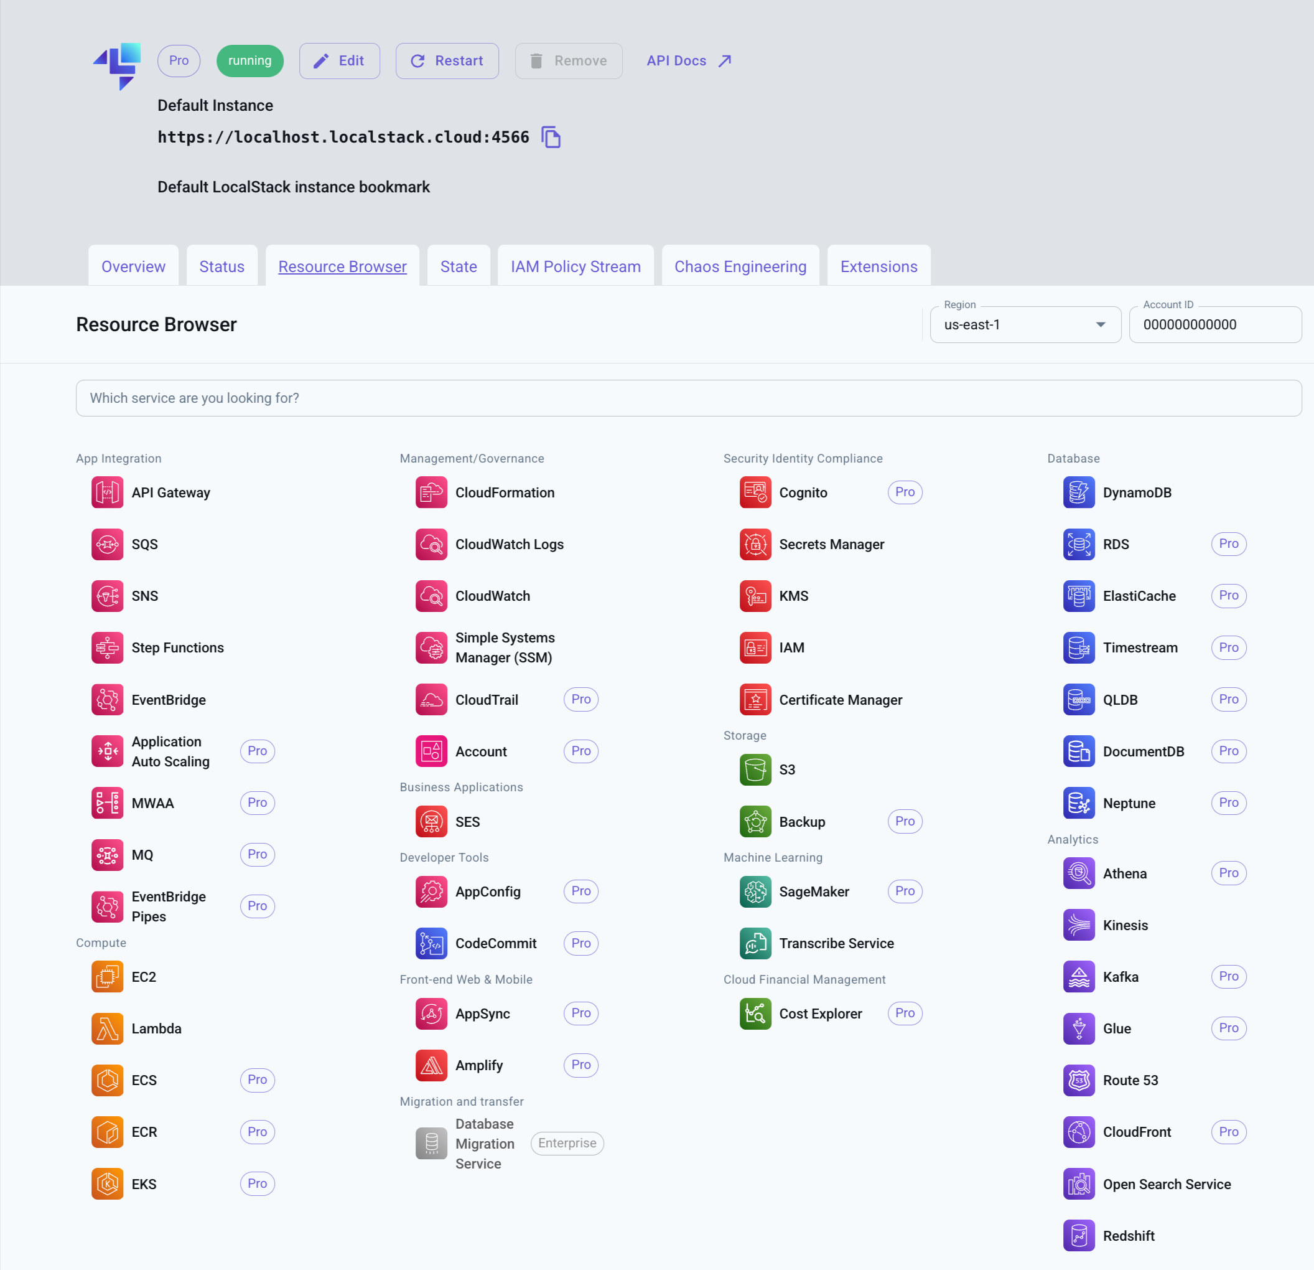Open the EventBridge integration icon
Screen dimensions: 1314x1270
(x=108, y=700)
